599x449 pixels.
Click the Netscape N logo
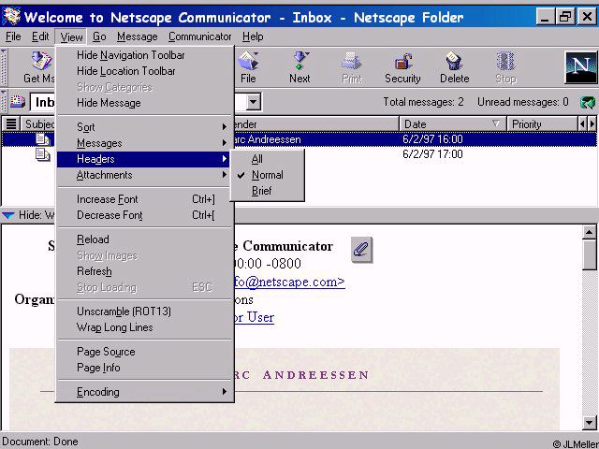coord(580,67)
